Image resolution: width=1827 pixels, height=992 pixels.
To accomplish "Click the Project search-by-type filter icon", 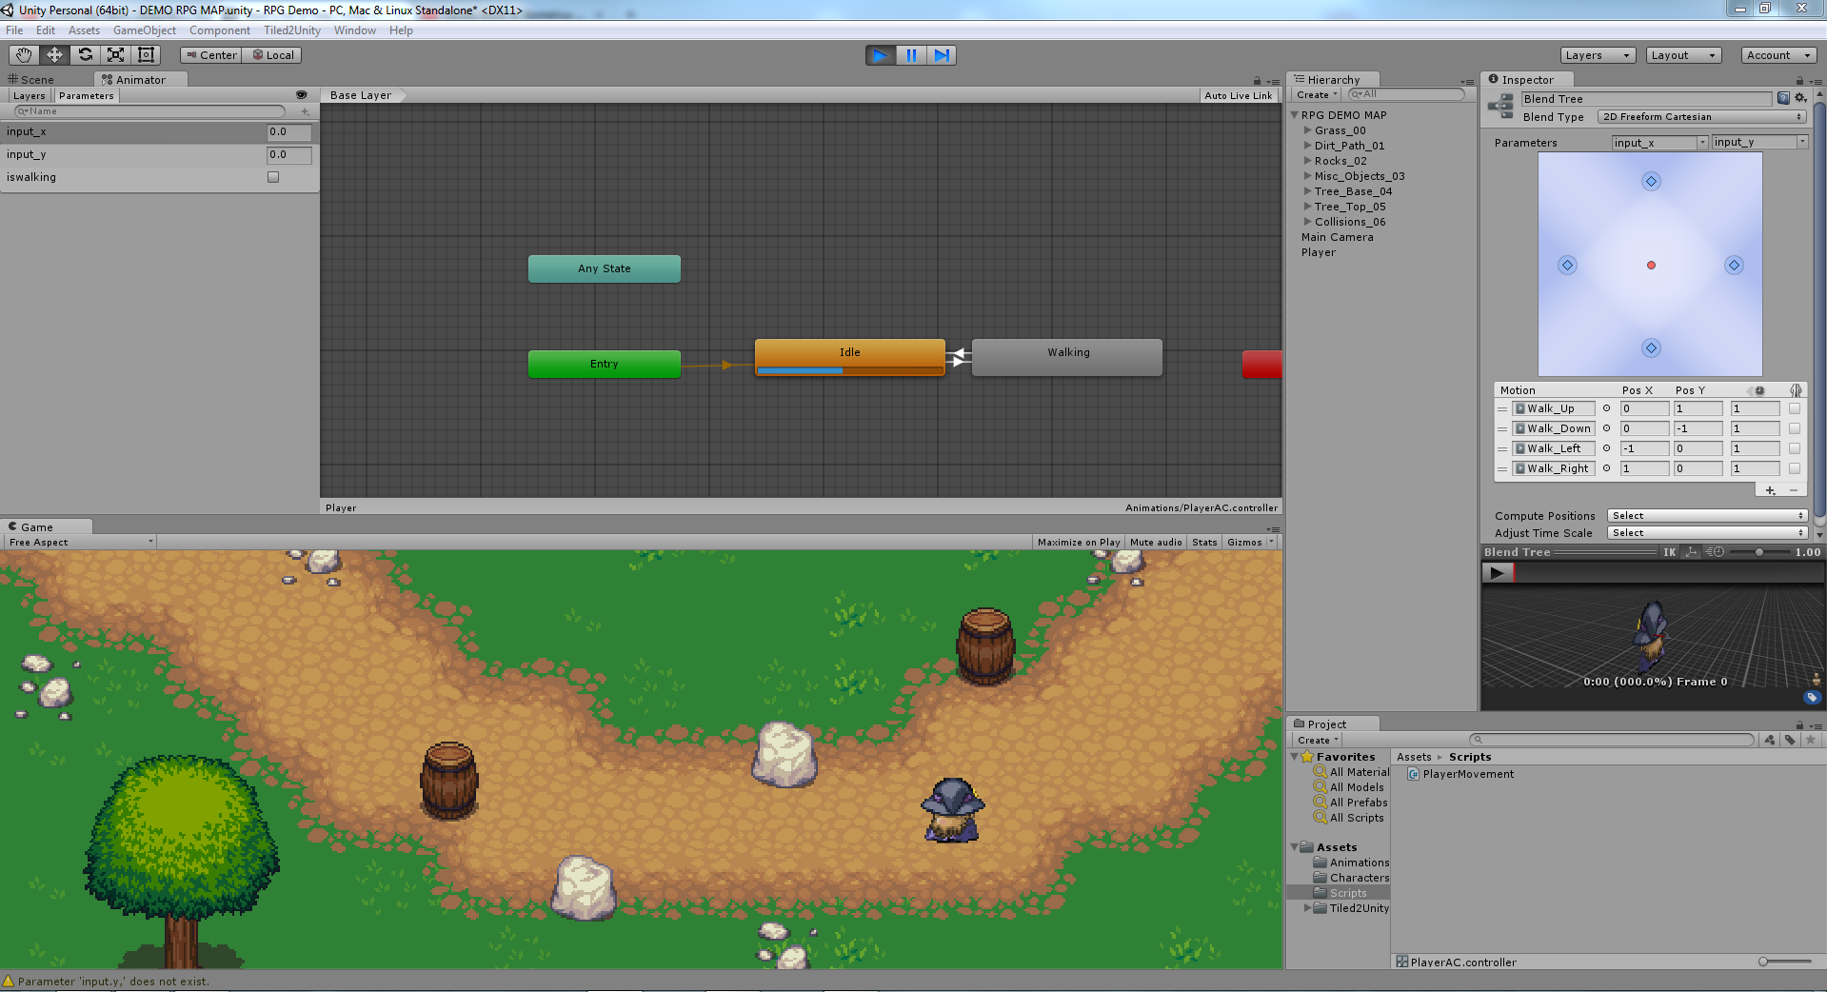I will [x=1770, y=740].
